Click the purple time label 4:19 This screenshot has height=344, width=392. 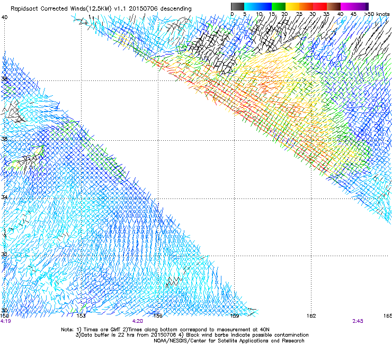(5, 321)
